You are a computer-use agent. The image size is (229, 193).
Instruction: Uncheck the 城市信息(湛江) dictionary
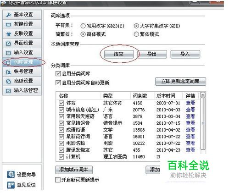[61, 110]
